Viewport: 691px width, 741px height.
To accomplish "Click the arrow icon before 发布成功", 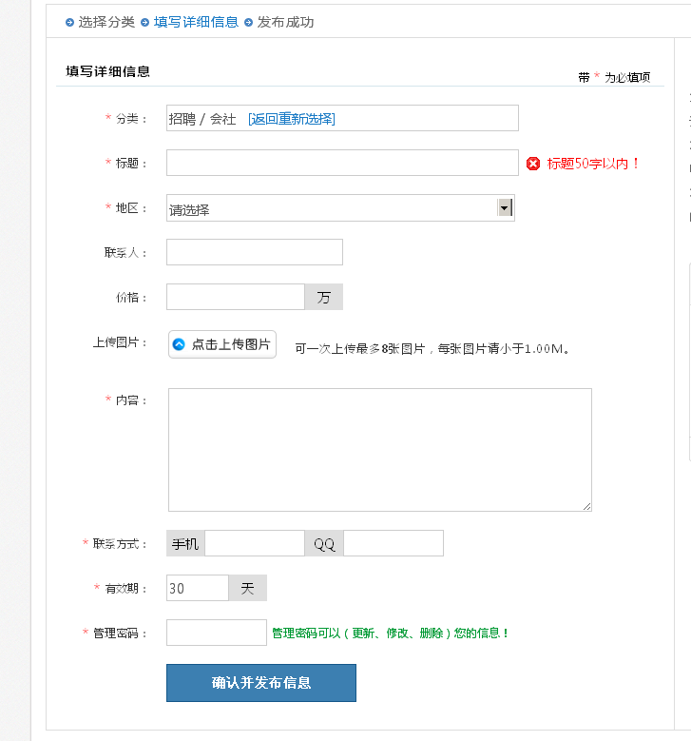I will click(x=249, y=22).
